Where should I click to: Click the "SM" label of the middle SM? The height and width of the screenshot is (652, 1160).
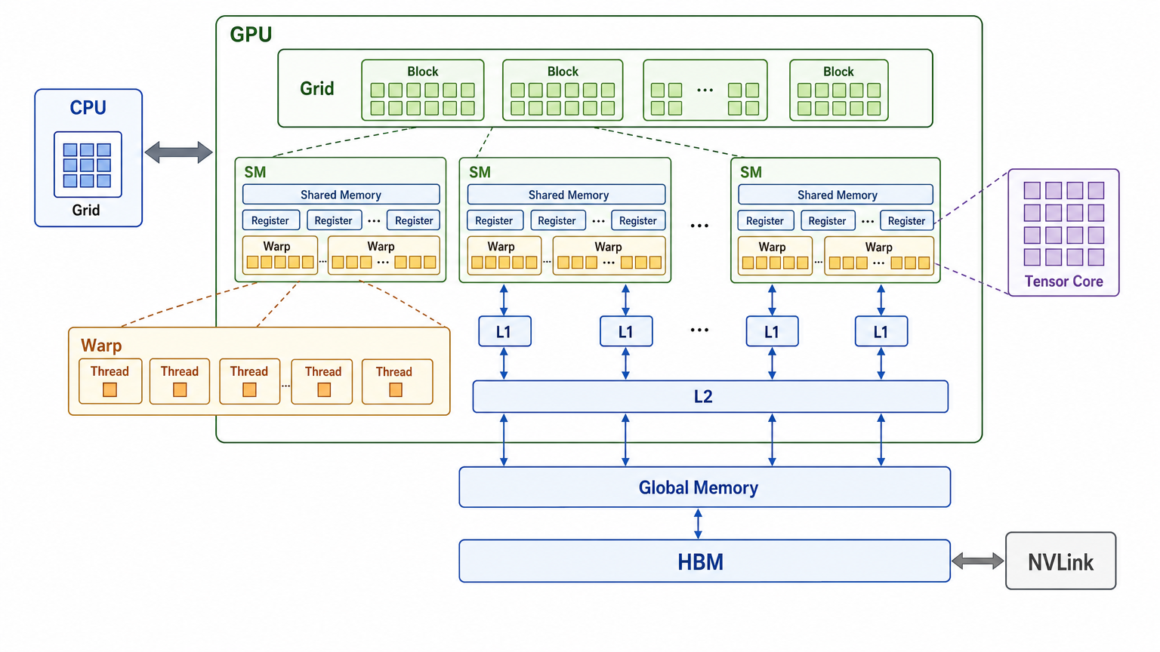point(480,172)
